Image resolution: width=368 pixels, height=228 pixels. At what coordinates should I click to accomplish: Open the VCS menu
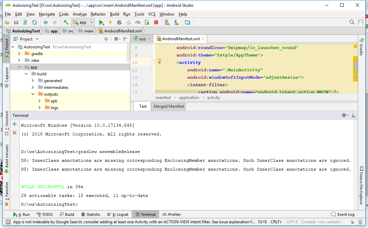pyautogui.click(x=152, y=14)
